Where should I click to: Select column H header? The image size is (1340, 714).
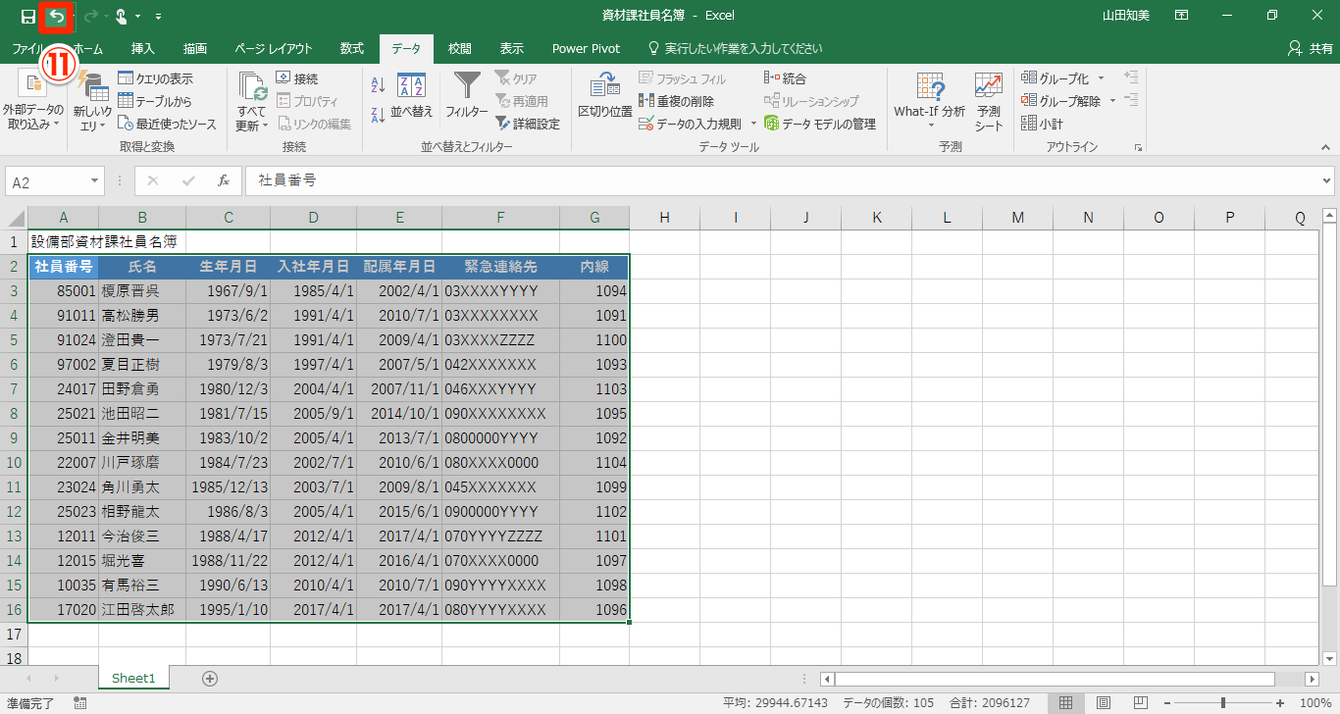pyautogui.click(x=664, y=218)
